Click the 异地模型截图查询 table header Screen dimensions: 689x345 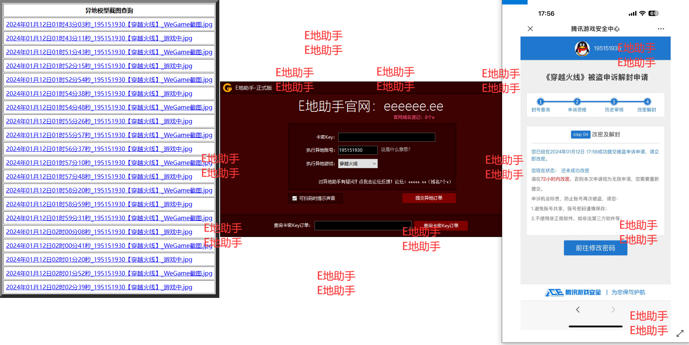tap(109, 10)
